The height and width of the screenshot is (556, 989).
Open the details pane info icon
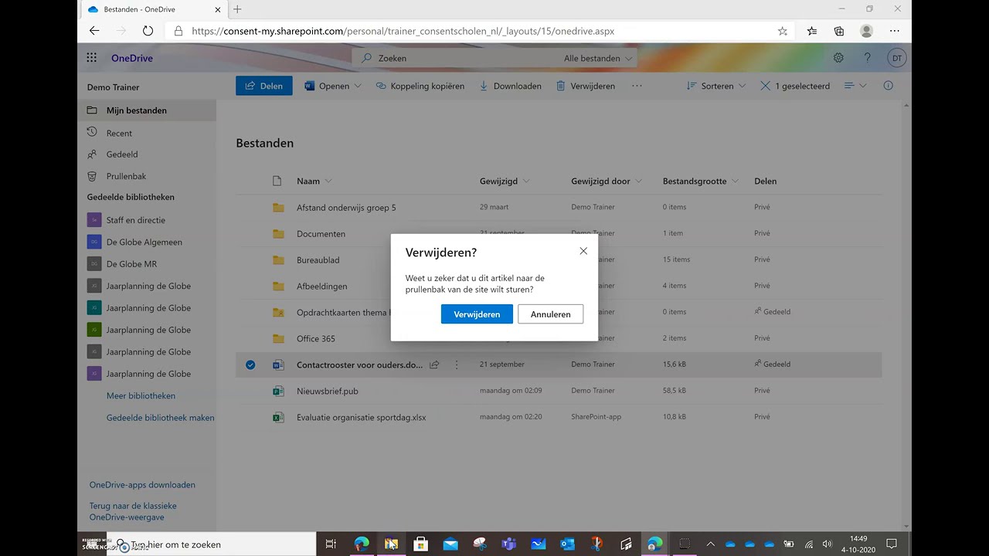(889, 86)
